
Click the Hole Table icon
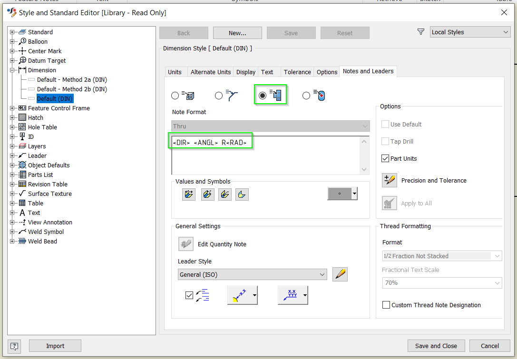click(x=22, y=127)
